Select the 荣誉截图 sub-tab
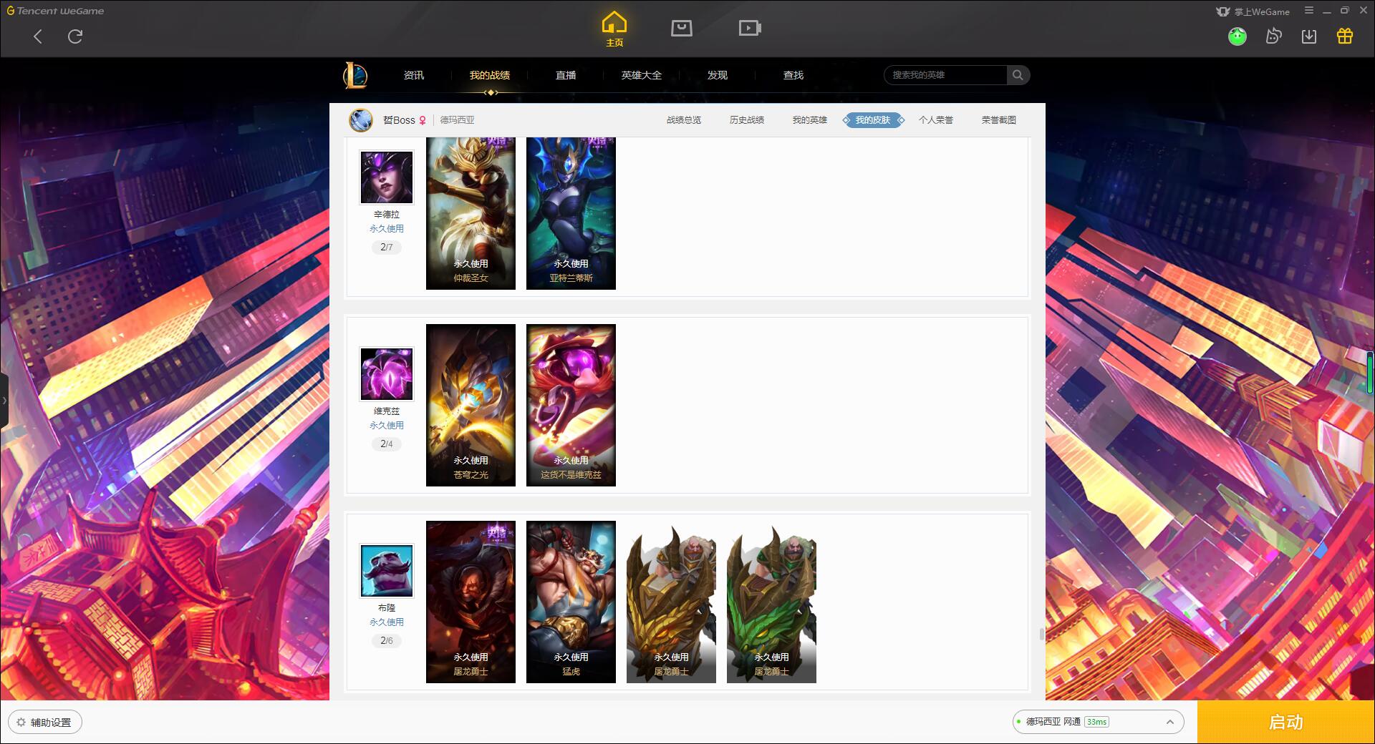 pos(999,120)
